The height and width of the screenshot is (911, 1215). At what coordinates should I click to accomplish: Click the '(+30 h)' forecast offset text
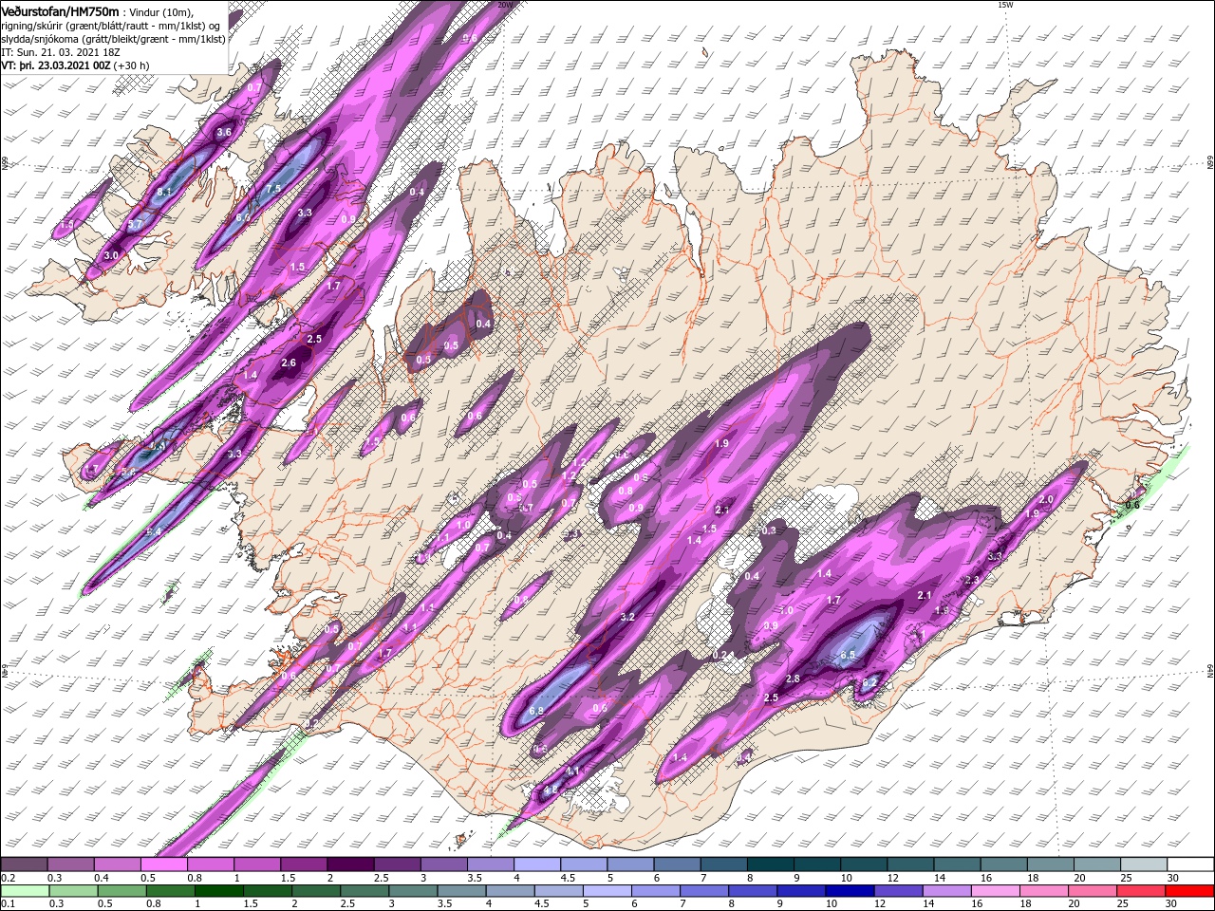tap(132, 65)
